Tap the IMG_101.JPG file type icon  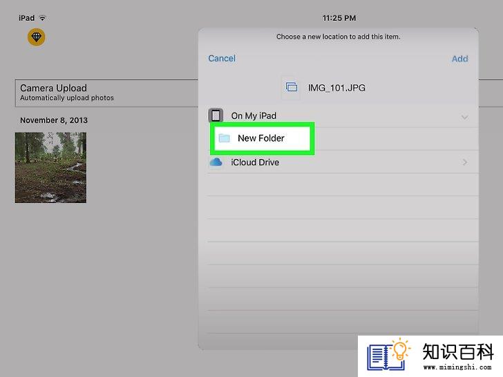tap(292, 87)
